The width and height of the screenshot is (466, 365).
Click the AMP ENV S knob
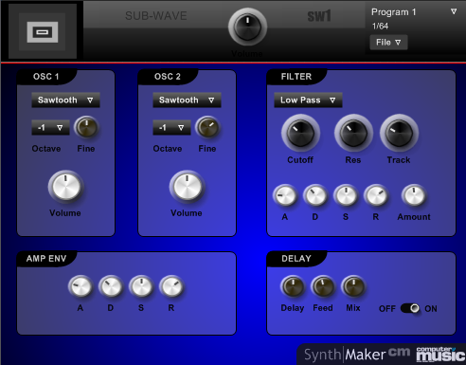point(141,286)
